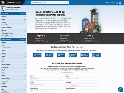
Task: Click Learn more link
Action: 79,47
